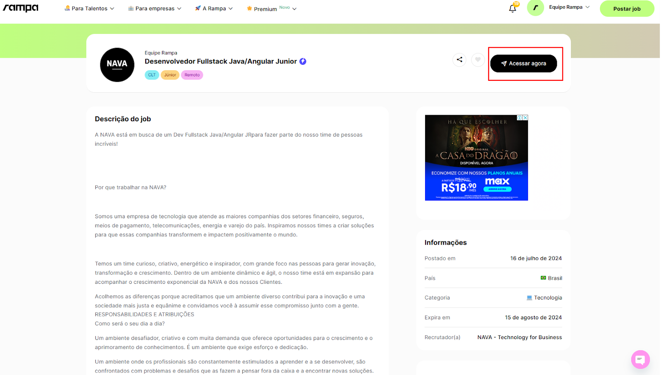Viewport: 661px width, 375px height.
Task: Click the notification count badge
Action: [x=516, y=4]
